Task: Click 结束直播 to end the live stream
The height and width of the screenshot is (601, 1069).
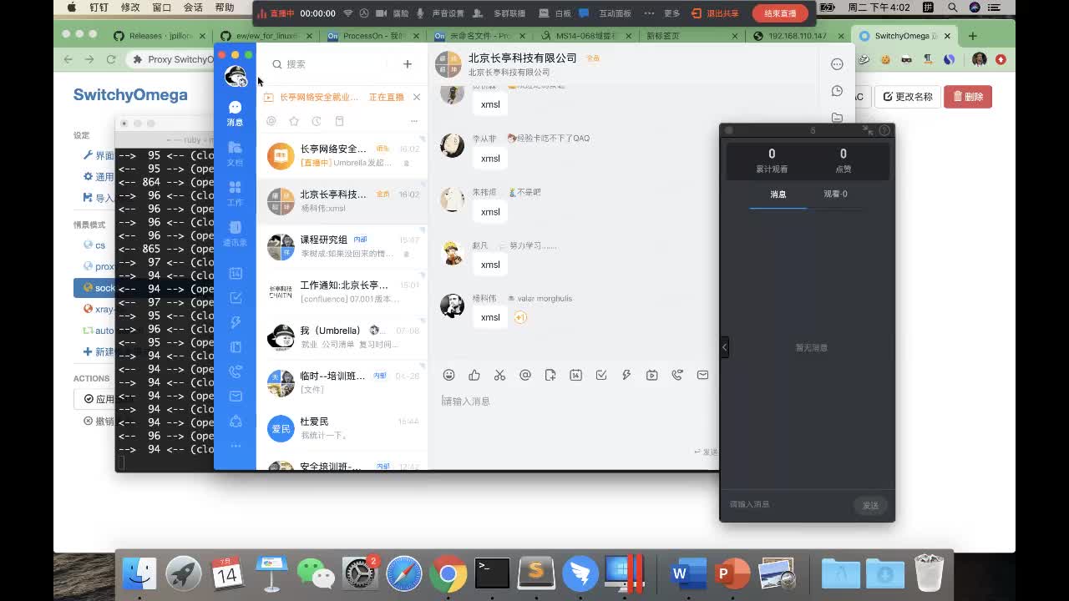Action: [x=780, y=13]
